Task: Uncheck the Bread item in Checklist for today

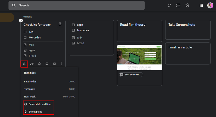Action: [25, 56]
